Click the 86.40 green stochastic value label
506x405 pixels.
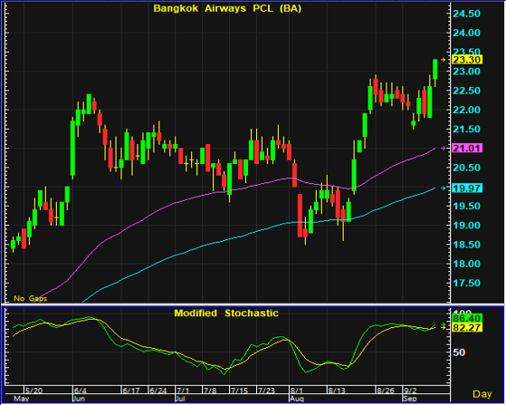pyautogui.click(x=467, y=318)
